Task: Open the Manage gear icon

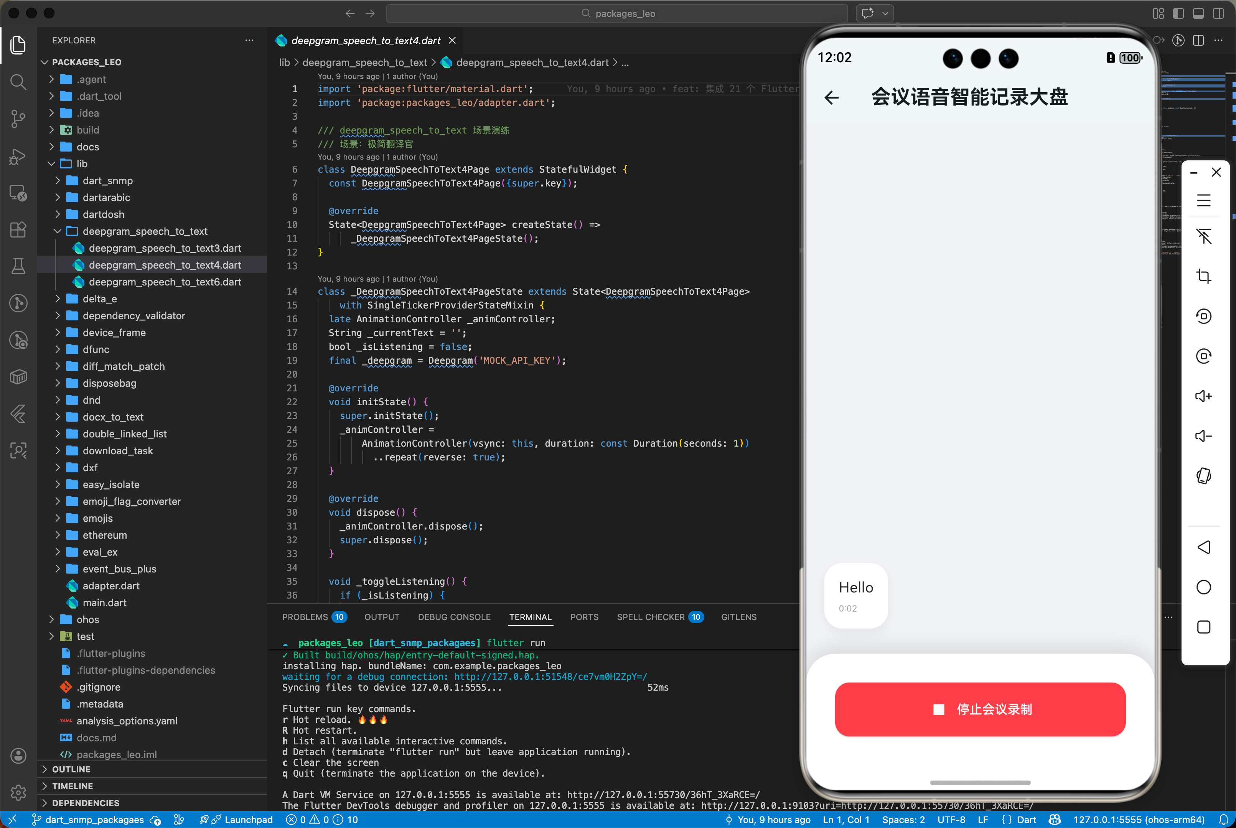Action: pos(18,792)
